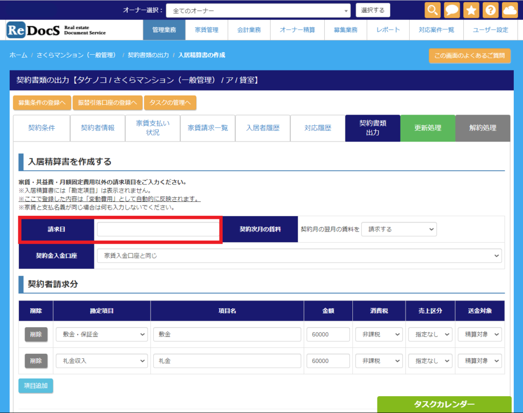This screenshot has height=413, width=523.
Task: Click the ReDocS logo
Action: coord(56,30)
